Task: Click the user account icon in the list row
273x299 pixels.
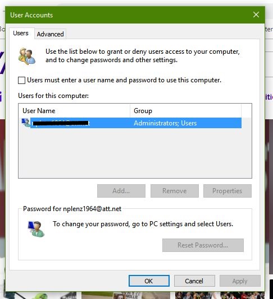Action: [x=26, y=123]
